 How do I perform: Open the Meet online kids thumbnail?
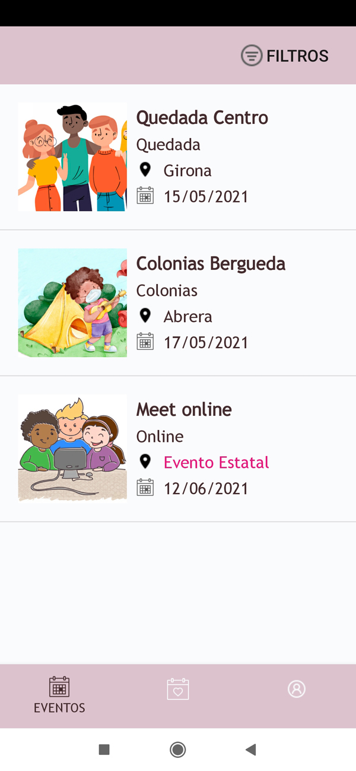pos(72,448)
